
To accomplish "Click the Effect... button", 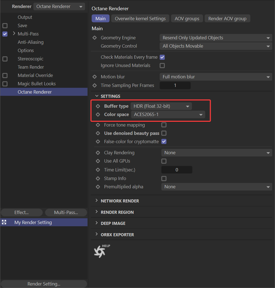I will [x=21, y=212].
